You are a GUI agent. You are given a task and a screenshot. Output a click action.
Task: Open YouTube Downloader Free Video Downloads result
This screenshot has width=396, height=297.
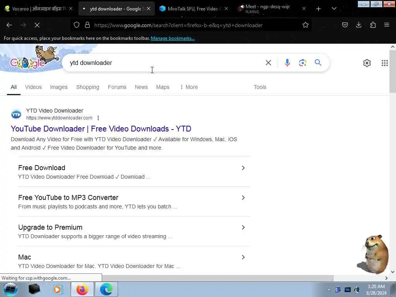(101, 129)
